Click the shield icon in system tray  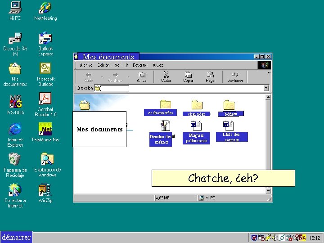point(254,238)
